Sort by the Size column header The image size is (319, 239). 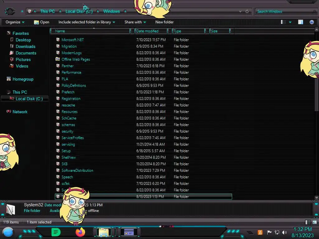(220, 31)
